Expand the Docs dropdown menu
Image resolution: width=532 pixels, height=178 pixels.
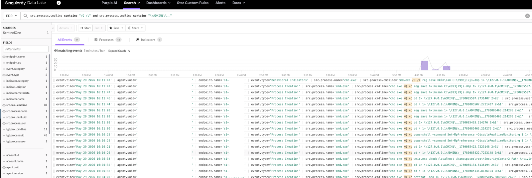(x=238, y=3)
